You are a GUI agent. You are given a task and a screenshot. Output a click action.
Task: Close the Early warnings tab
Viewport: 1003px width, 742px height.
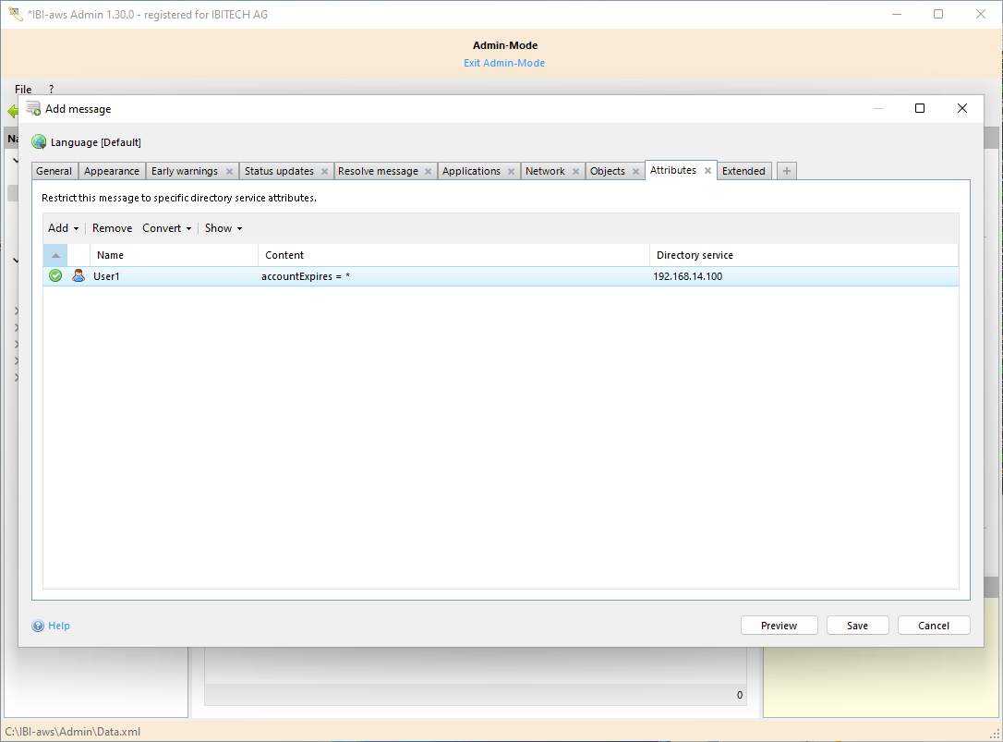point(228,172)
